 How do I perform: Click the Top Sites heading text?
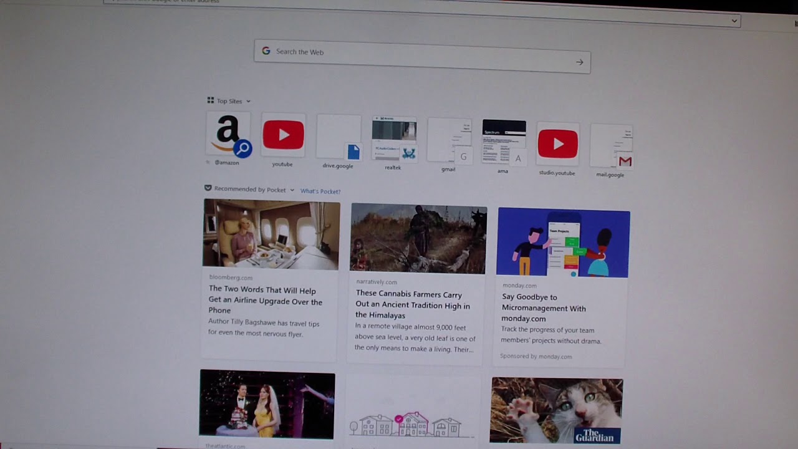[x=229, y=101]
